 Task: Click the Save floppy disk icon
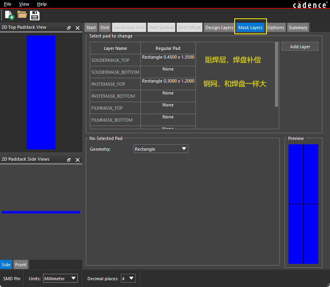point(35,16)
